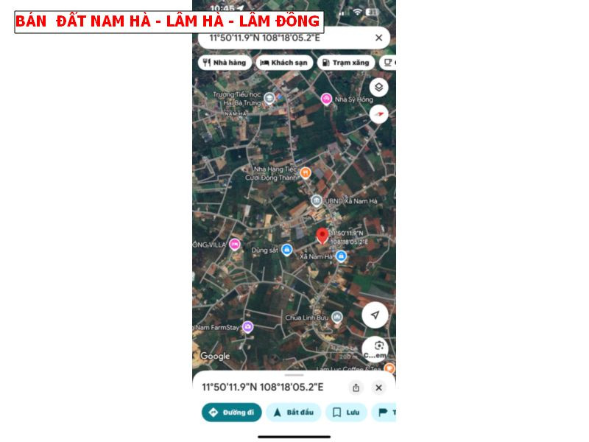Select the Dũng sắt shop marker
The image size is (589, 442).
[x=287, y=250]
